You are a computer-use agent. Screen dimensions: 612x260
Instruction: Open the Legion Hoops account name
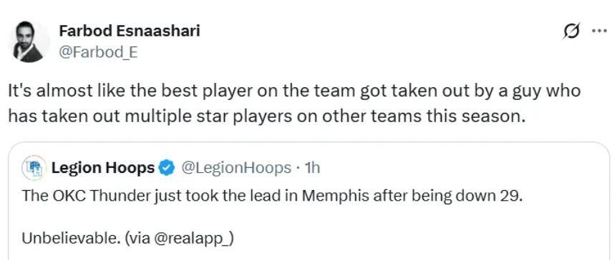103,168
